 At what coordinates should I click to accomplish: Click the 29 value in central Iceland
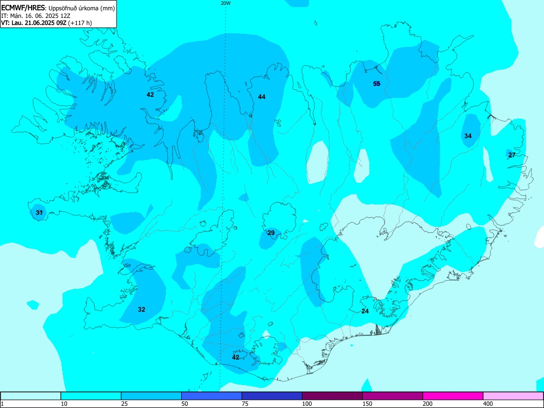271,233
